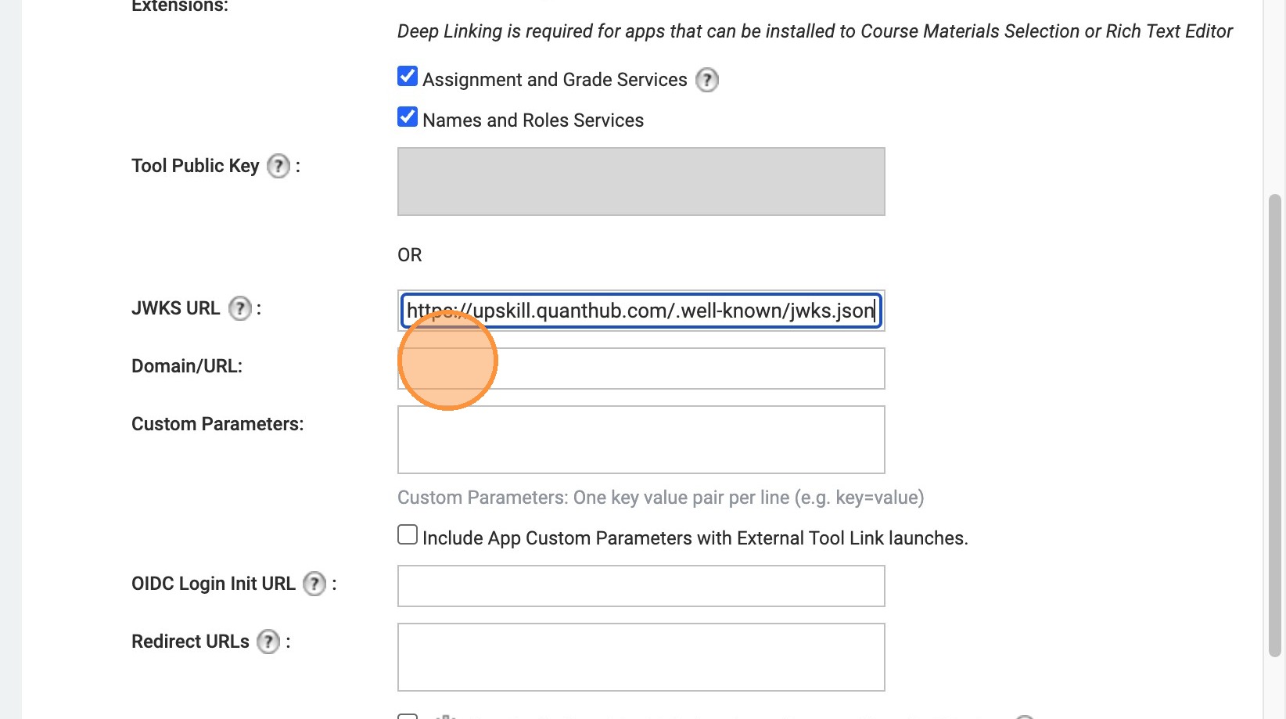Image resolution: width=1286 pixels, height=719 pixels.
Task: Uncheck Assignment and Grade Services
Action: pos(408,77)
